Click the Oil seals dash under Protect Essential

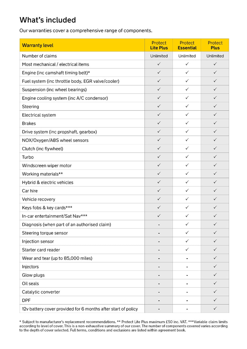[x=187, y=284]
